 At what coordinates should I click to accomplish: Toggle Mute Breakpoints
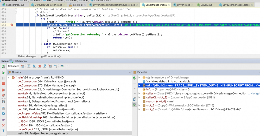(x=3, y=95)
